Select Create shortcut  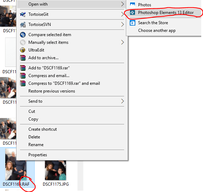72,129
